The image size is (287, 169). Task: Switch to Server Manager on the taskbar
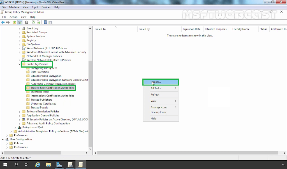[x=59, y=165]
